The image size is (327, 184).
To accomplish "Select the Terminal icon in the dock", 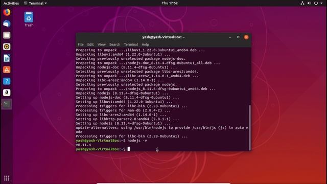I will tap(7, 104).
